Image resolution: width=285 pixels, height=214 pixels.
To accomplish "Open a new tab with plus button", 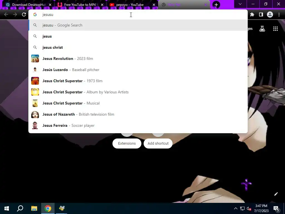I will (216, 5).
